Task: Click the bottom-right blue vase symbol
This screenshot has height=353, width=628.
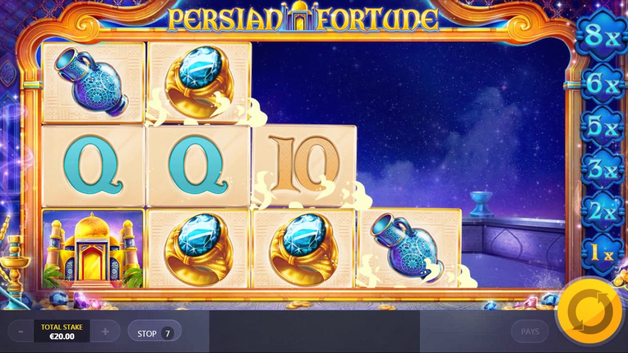Action: [409, 249]
